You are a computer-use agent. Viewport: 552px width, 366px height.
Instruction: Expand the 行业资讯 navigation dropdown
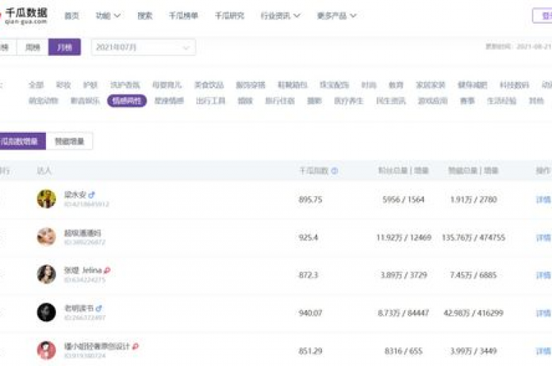(280, 16)
